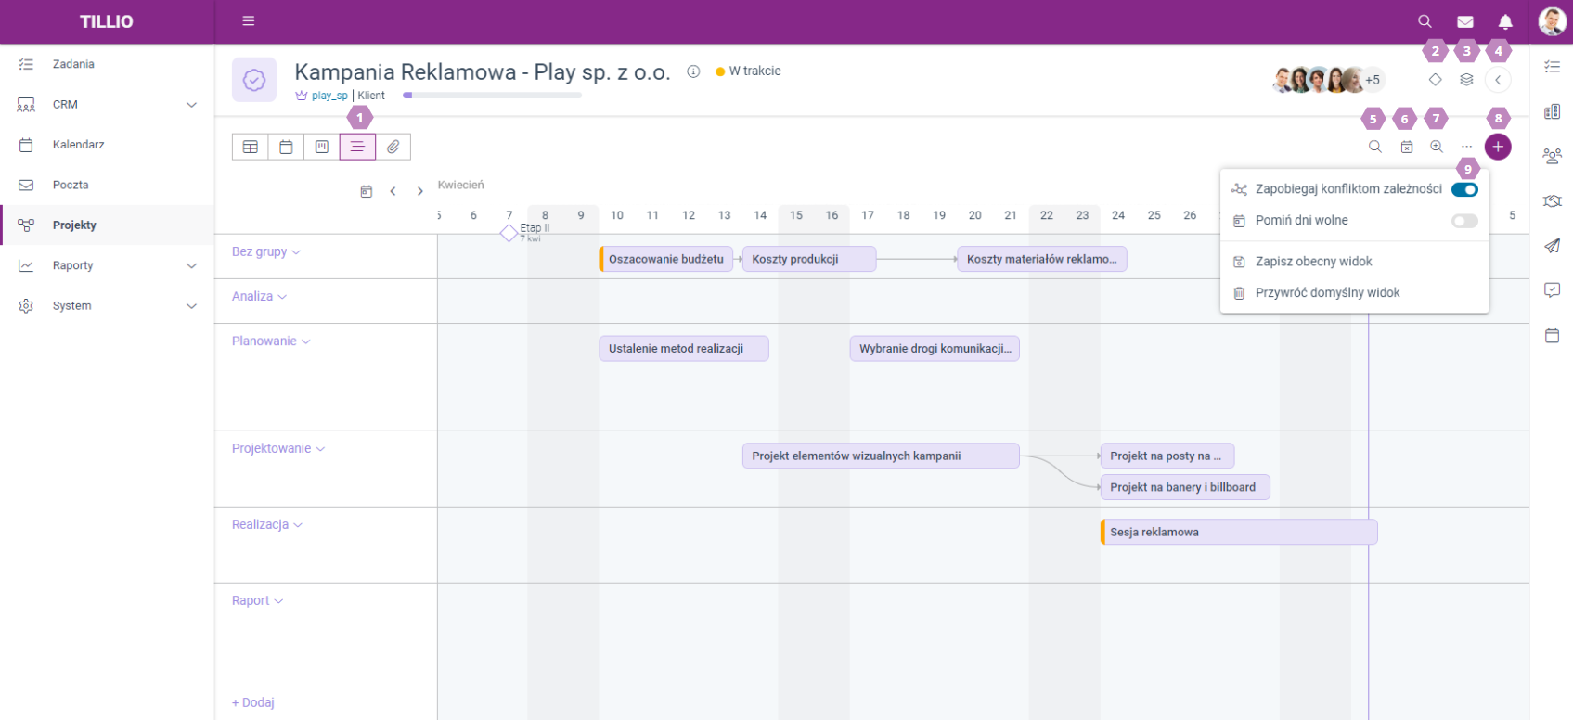This screenshot has width=1573, height=720.
Task: Click the + Dodaj link
Action: click(253, 702)
